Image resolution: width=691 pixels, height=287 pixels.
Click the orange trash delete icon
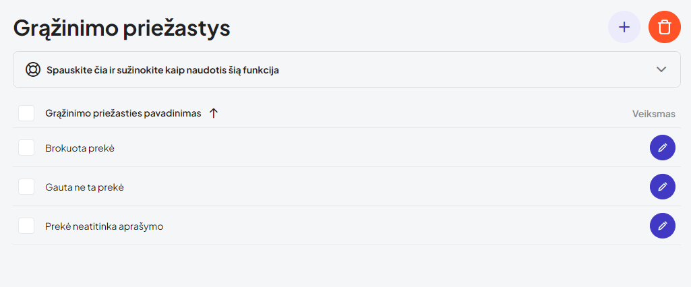pyautogui.click(x=665, y=27)
